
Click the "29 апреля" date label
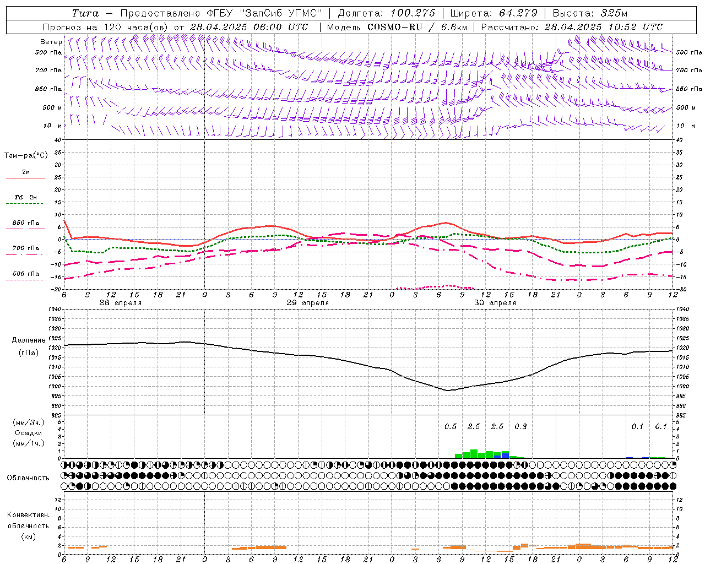307,303
